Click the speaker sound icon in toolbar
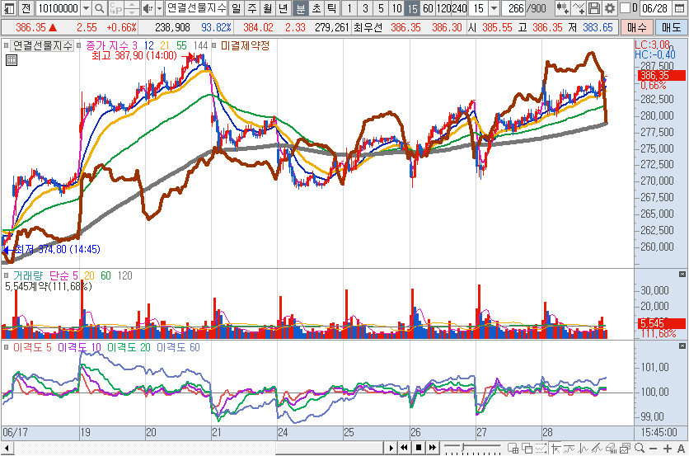The image size is (689, 456). [147, 8]
